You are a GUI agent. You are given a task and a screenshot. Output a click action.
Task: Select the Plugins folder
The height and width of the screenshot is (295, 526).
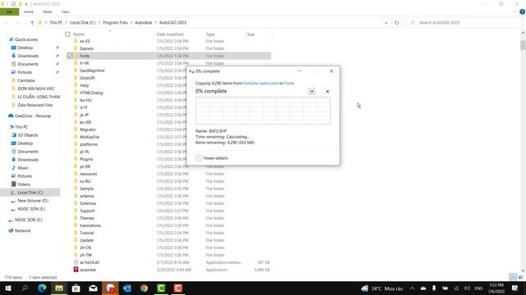(86, 159)
